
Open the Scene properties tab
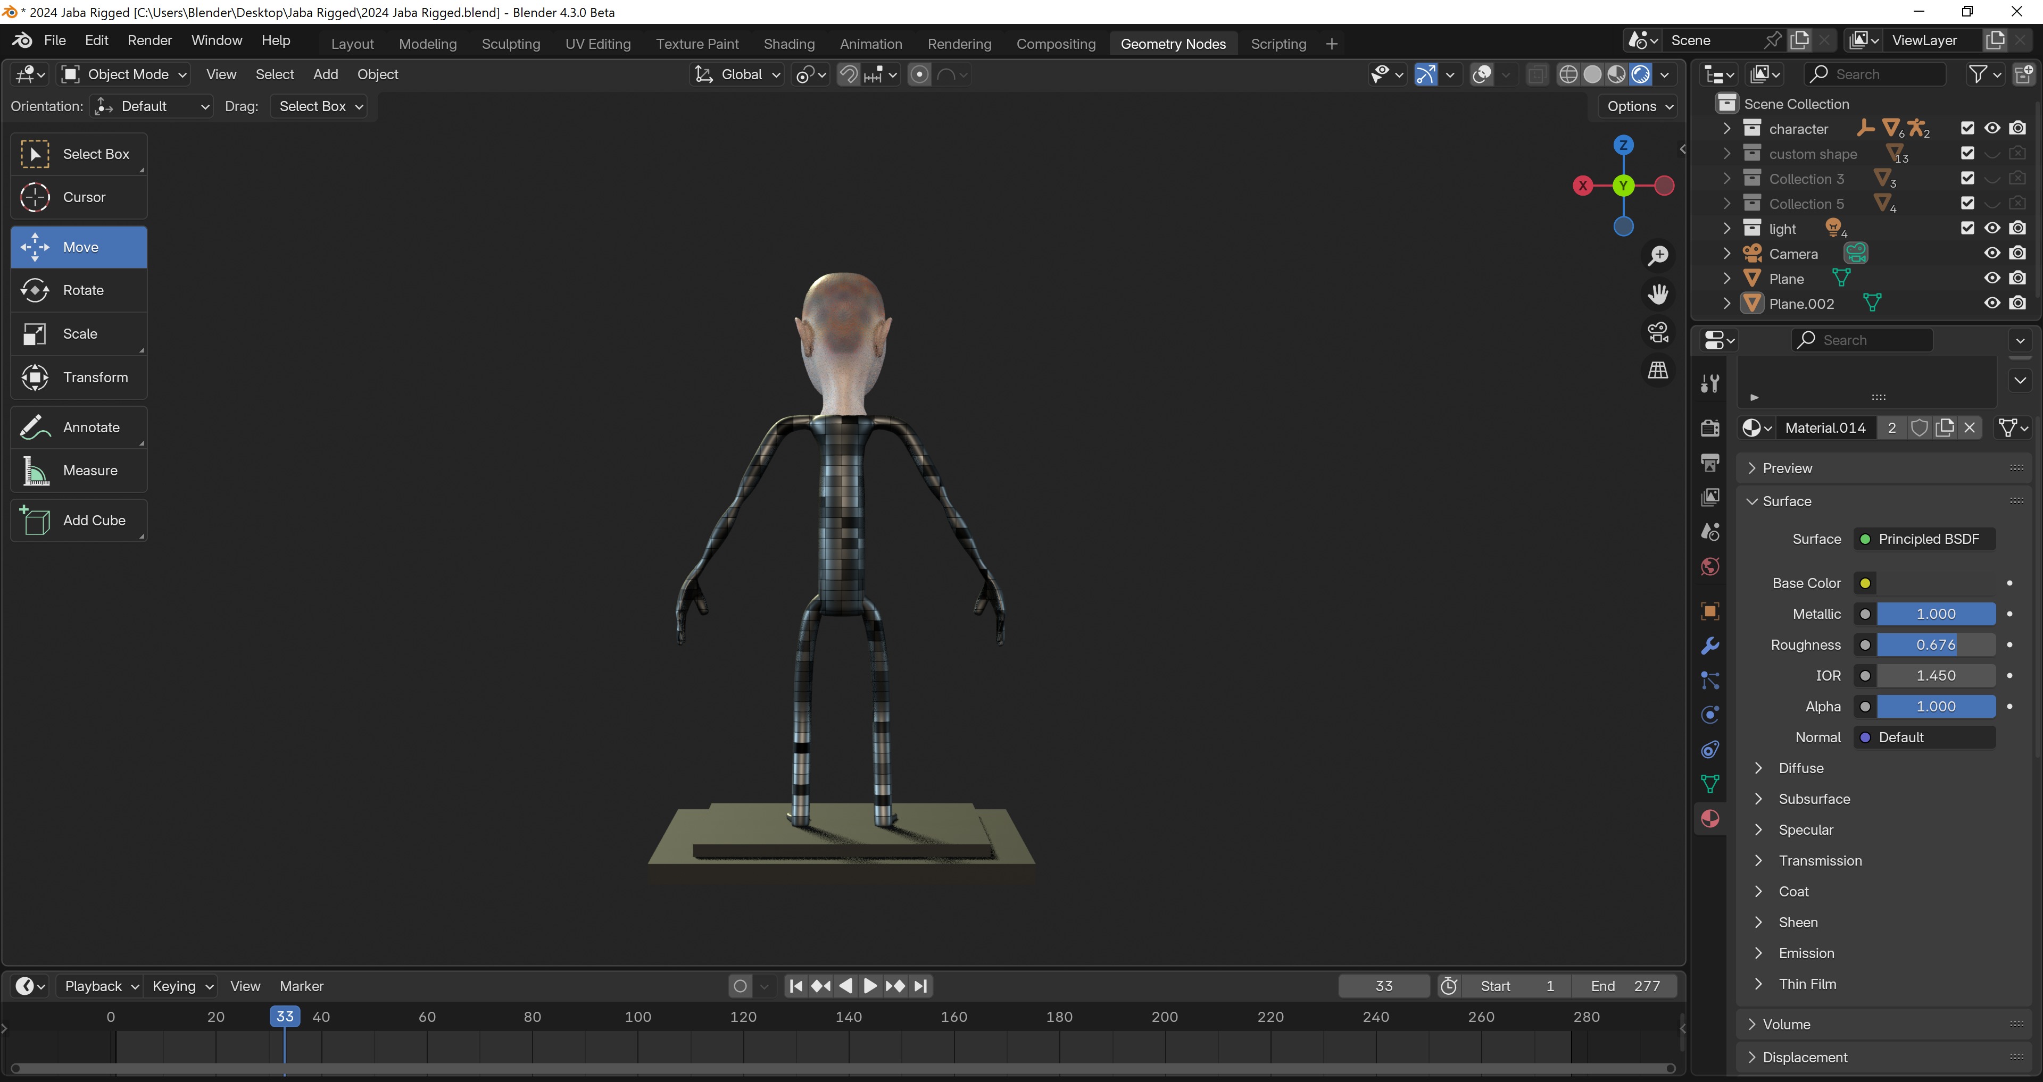point(1710,532)
